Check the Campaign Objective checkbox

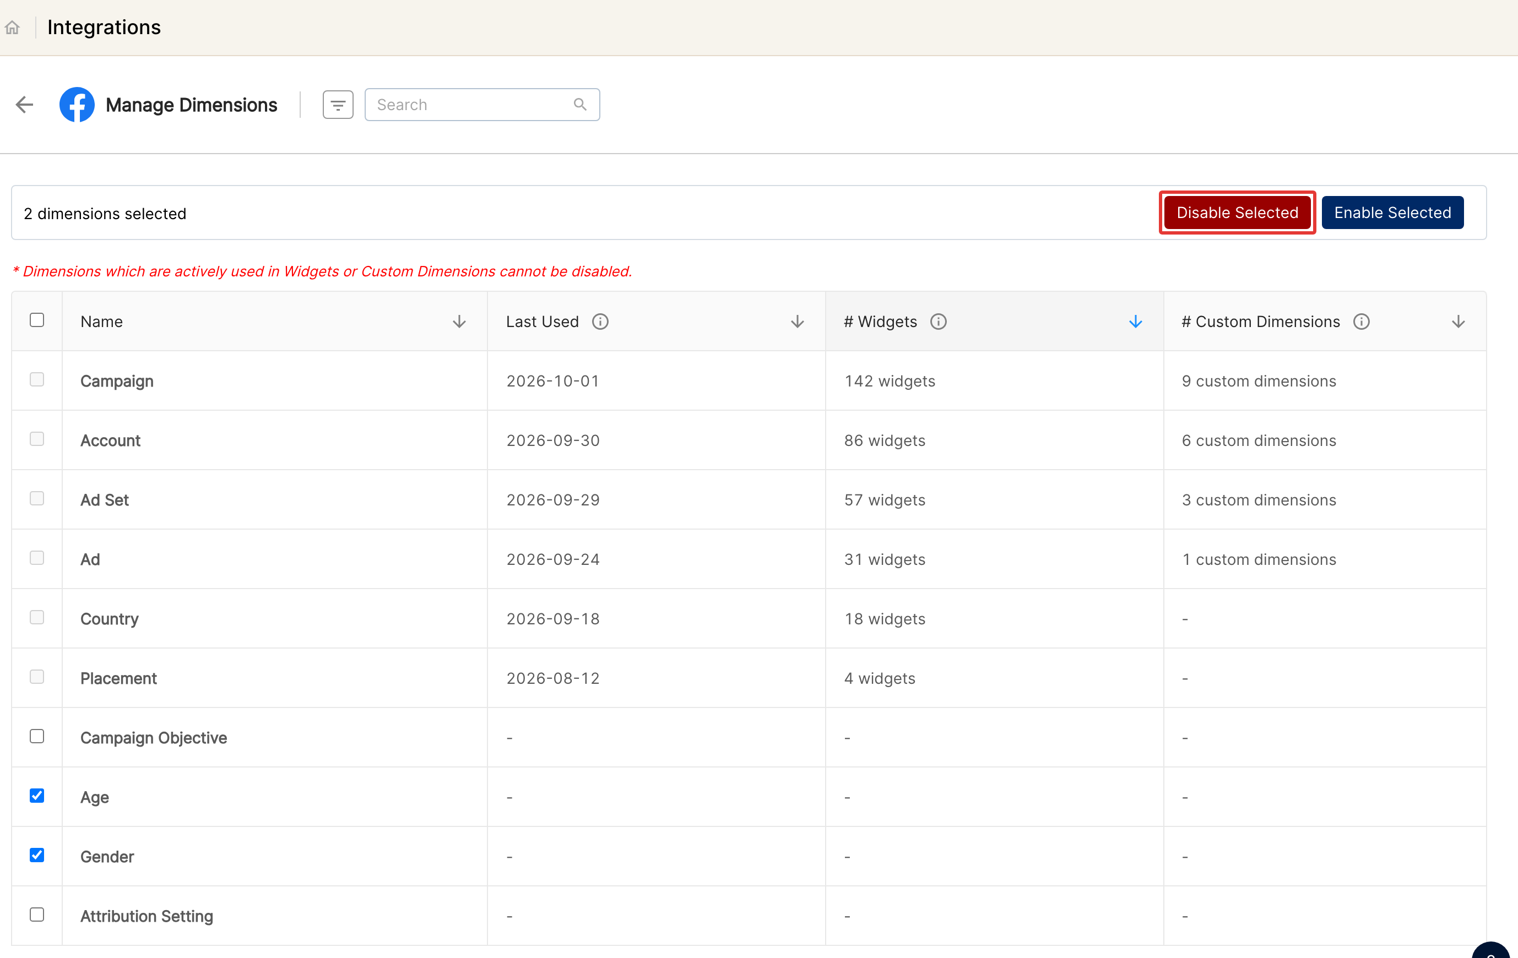(37, 736)
